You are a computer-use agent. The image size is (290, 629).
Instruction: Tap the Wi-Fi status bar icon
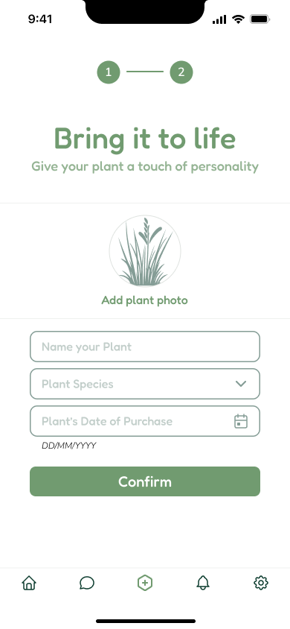pyautogui.click(x=239, y=19)
